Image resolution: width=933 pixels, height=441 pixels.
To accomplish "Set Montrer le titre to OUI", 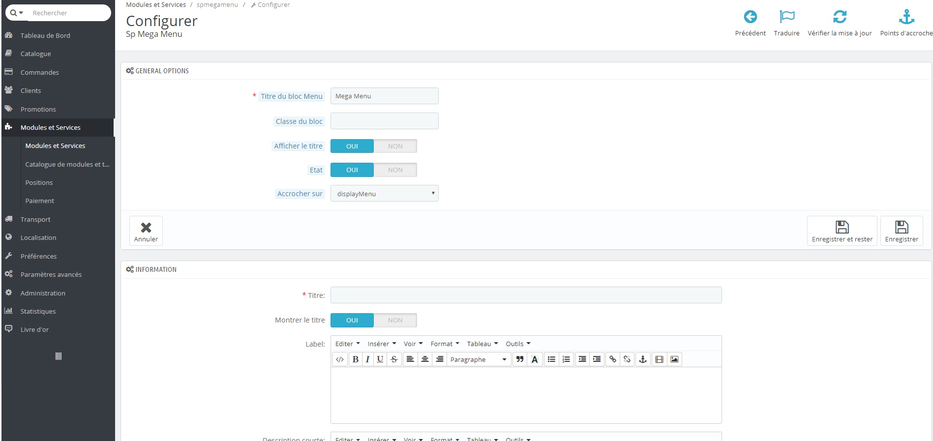I will pyautogui.click(x=352, y=320).
